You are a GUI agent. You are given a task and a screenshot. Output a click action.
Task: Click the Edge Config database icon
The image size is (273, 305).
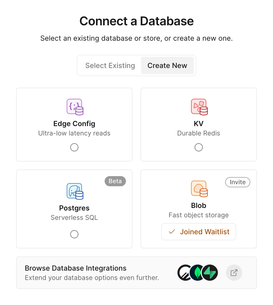pos(74,106)
